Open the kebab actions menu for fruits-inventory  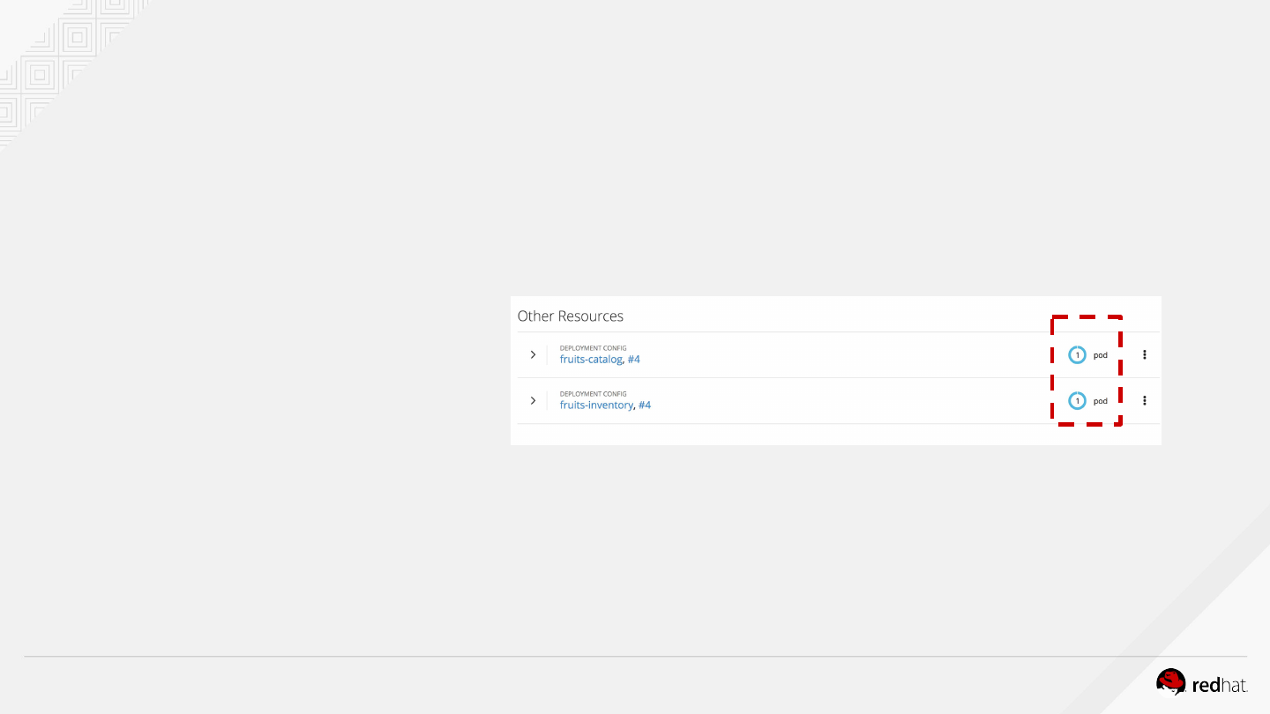click(x=1145, y=400)
